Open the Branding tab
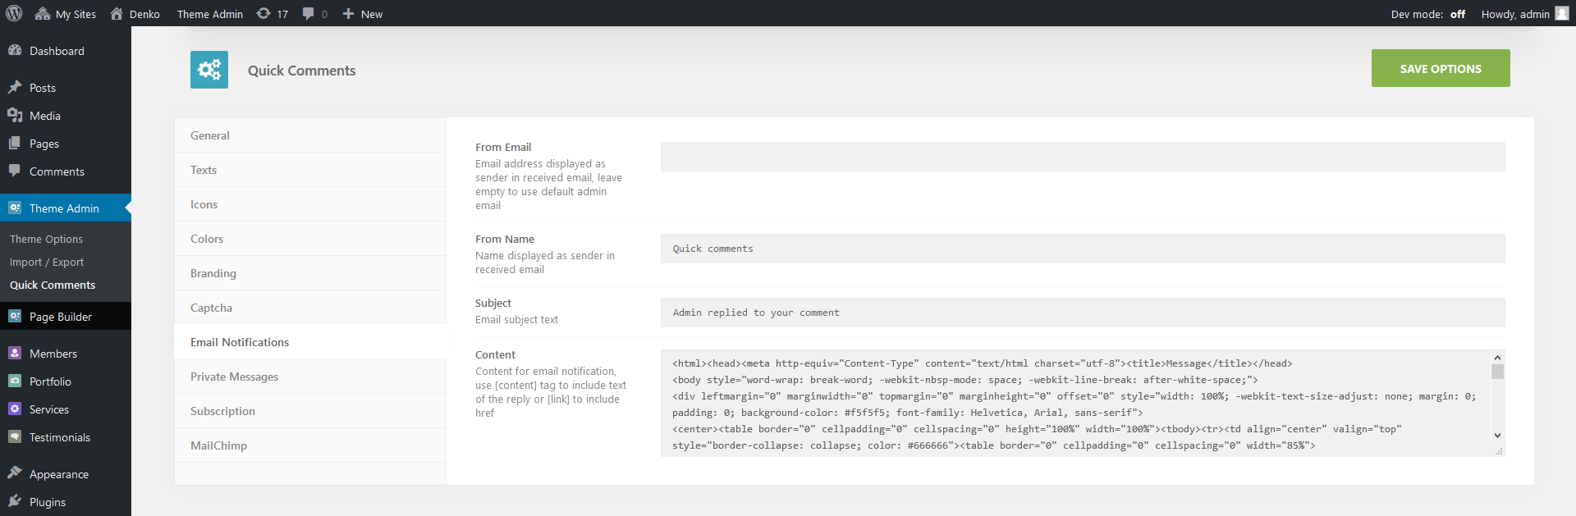The image size is (1576, 516). 310,273
